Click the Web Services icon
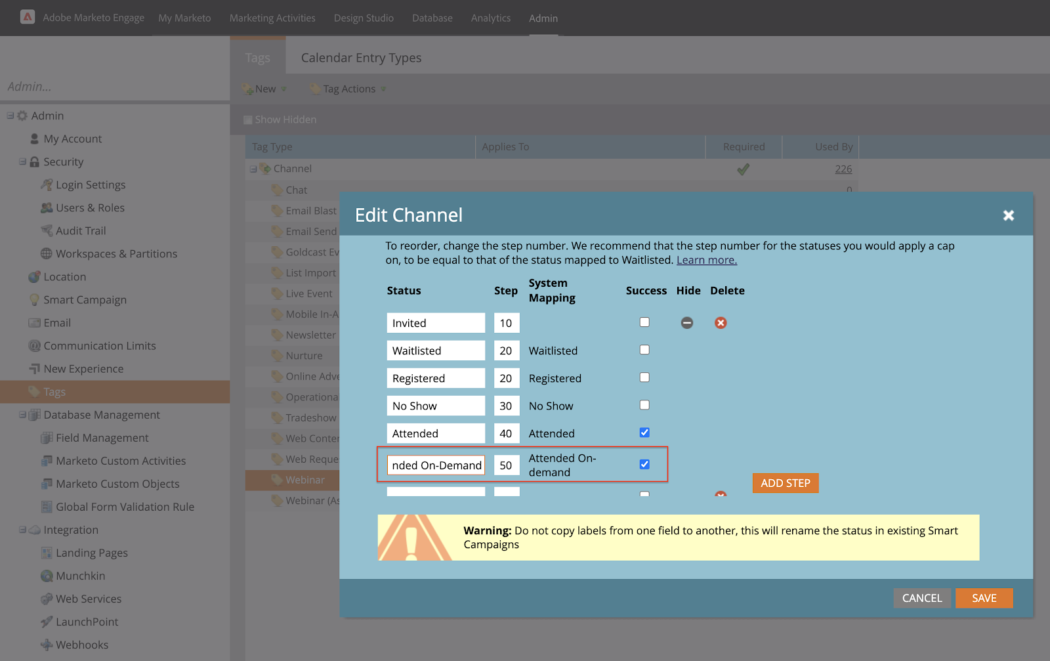 coord(47,599)
